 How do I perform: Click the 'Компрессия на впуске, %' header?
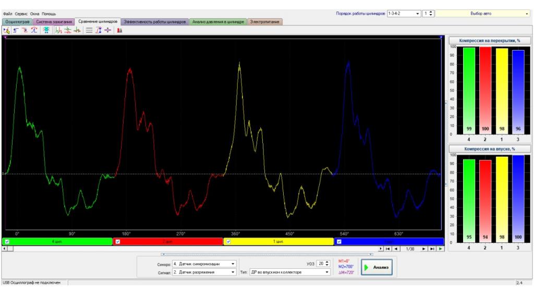[489, 149]
